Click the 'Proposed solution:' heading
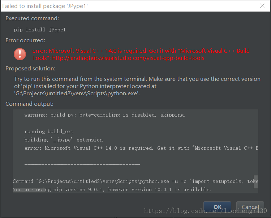The width and height of the screenshot is (271, 218). click(x=30, y=69)
